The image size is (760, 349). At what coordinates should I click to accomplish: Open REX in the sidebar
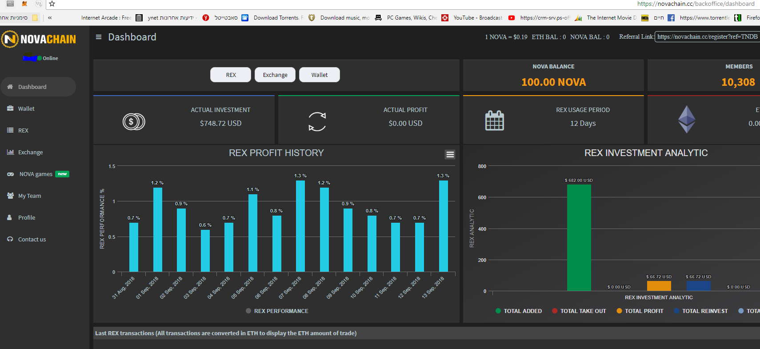click(x=38, y=130)
